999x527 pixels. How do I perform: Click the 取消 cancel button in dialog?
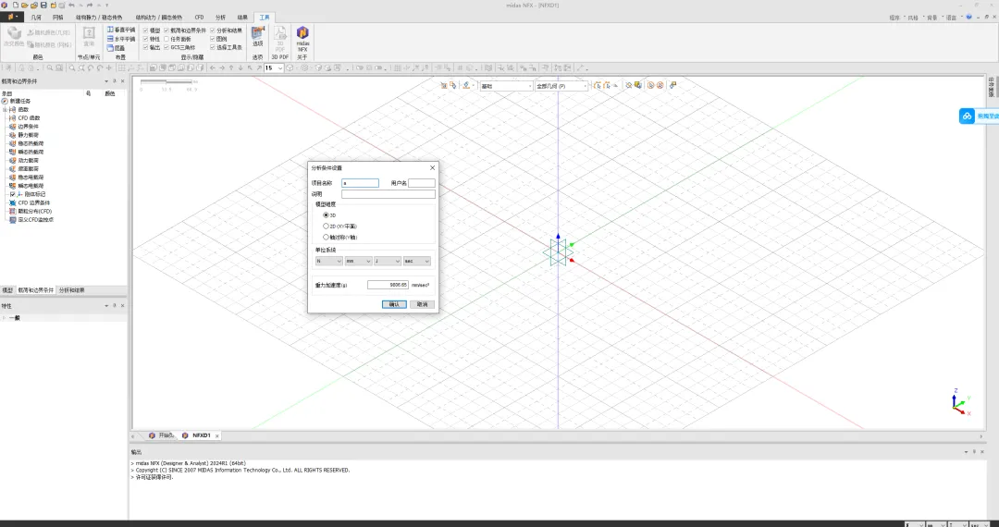(423, 304)
